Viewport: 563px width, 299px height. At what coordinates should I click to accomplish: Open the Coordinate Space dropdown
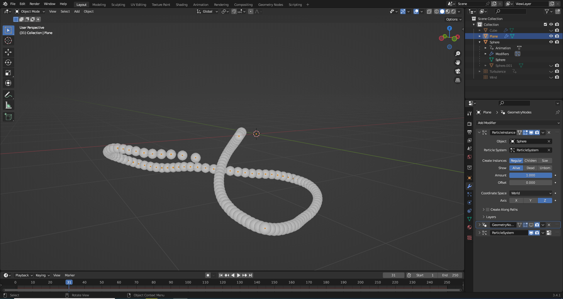530,193
